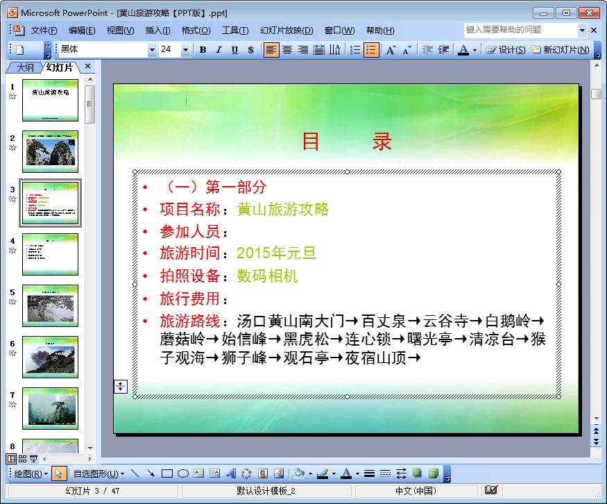Toggle Underline formatting
This screenshot has width=607, height=504.
234,50
